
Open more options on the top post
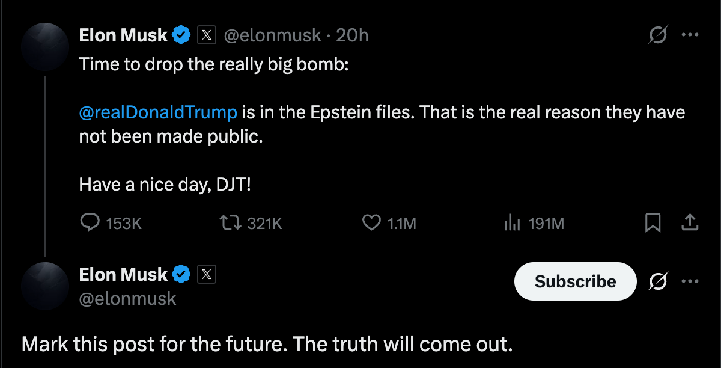[x=690, y=35]
